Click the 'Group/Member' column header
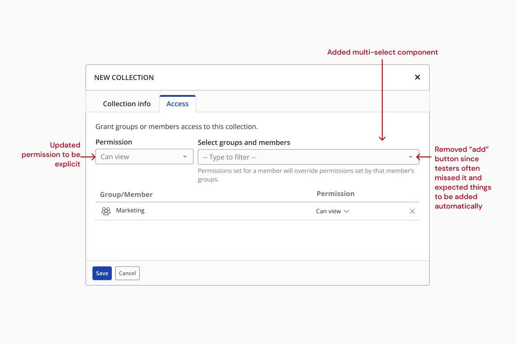This screenshot has width=516, height=344. 126,194
